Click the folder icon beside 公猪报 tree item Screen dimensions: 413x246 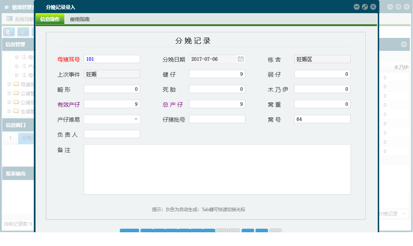tap(15, 102)
